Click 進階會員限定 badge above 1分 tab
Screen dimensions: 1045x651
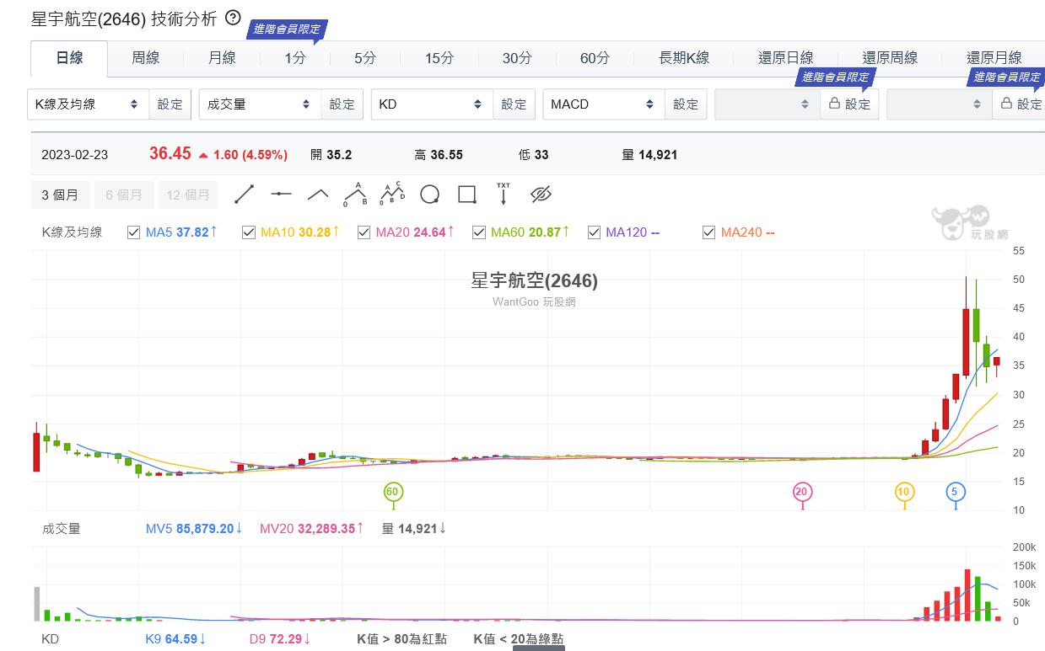tap(287, 29)
